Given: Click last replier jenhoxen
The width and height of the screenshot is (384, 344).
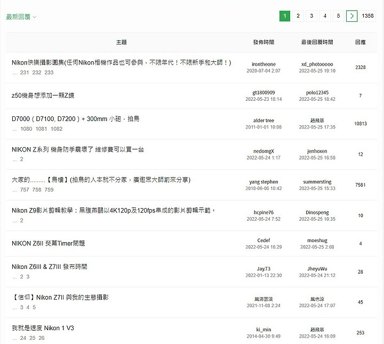Looking at the screenshot, I should click(x=317, y=151).
